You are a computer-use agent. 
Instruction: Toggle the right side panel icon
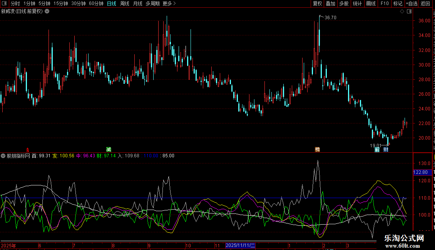409,12
